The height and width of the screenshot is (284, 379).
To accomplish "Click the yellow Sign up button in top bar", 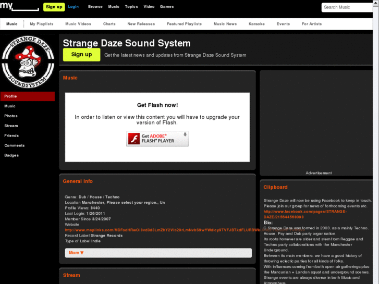I will pyautogui.click(x=54, y=7).
